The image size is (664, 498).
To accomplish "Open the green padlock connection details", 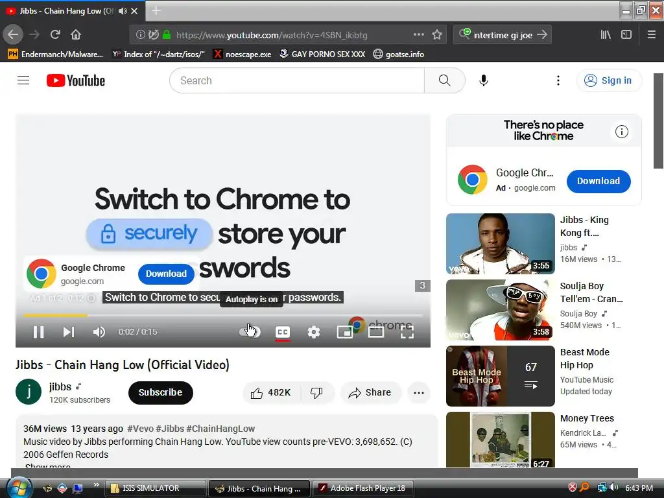I will 167,35.
